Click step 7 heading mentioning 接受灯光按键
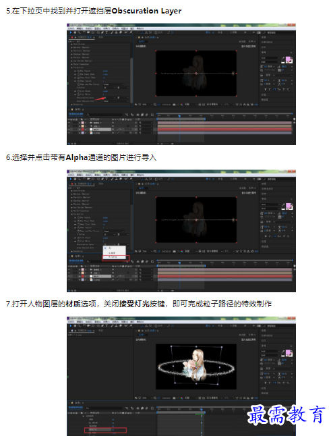The image size is (331, 436). (x=139, y=304)
